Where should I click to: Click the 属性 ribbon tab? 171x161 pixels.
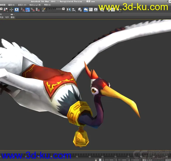point(12,17)
